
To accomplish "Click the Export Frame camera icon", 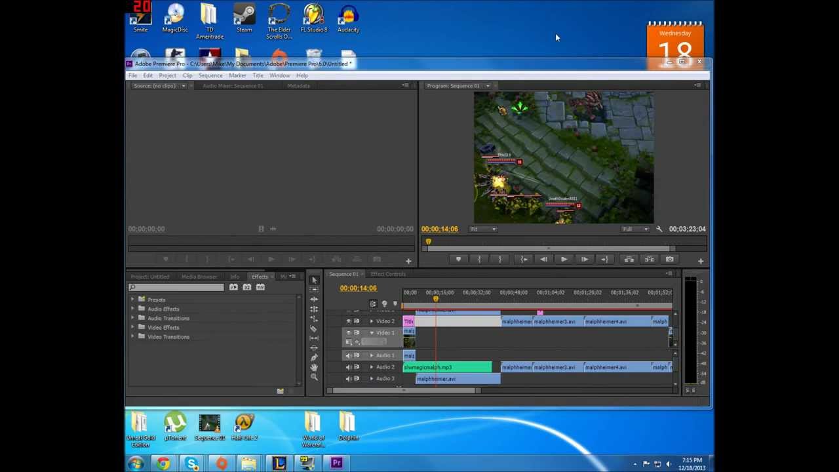I will [669, 260].
